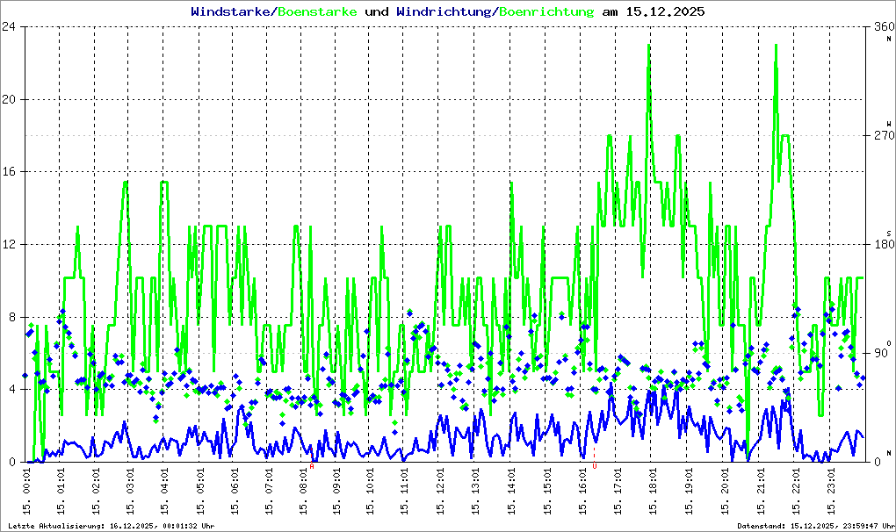Viewport: 896px width, 532px height.
Task: Click wind speed axis value 24
Action: pos(9,27)
